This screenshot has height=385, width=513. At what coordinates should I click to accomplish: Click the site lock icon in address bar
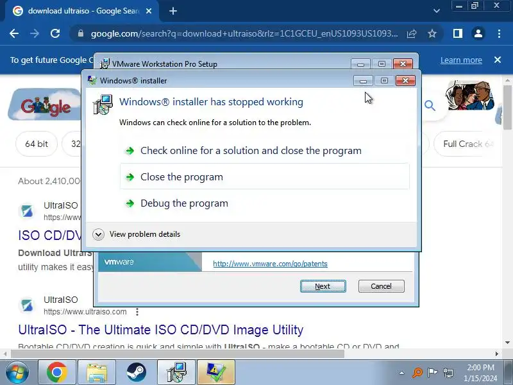(81, 33)
